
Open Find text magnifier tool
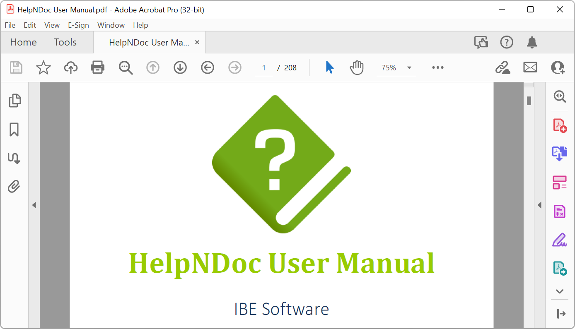tap(126, 67)
